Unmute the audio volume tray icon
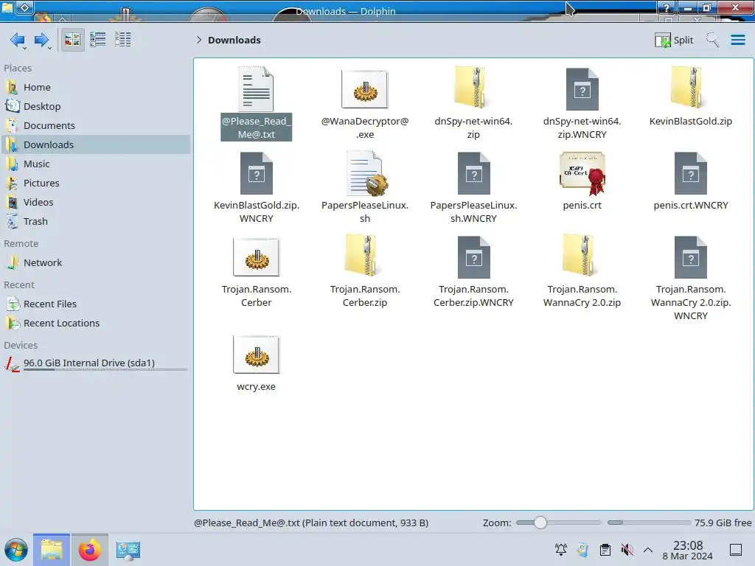 (627, 550)
